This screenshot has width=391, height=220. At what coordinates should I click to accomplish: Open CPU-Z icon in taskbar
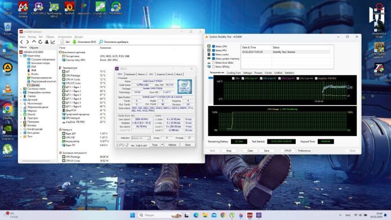(x=259, y=215)
